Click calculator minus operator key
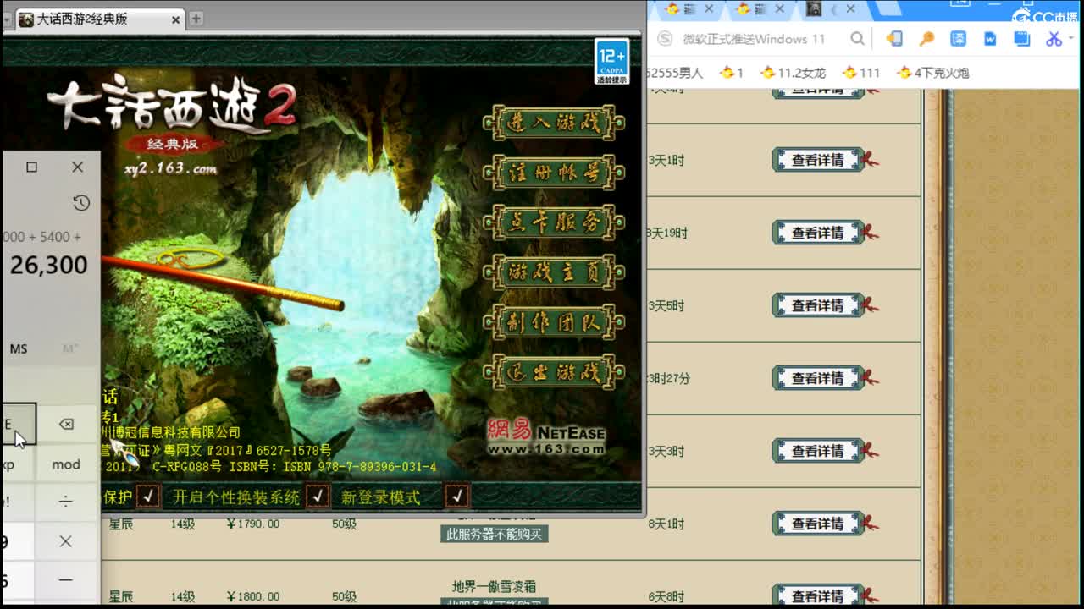 point(66,580)
